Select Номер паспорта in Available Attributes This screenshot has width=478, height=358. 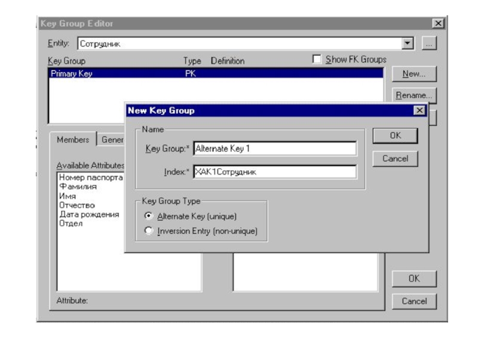click(91, 178)
